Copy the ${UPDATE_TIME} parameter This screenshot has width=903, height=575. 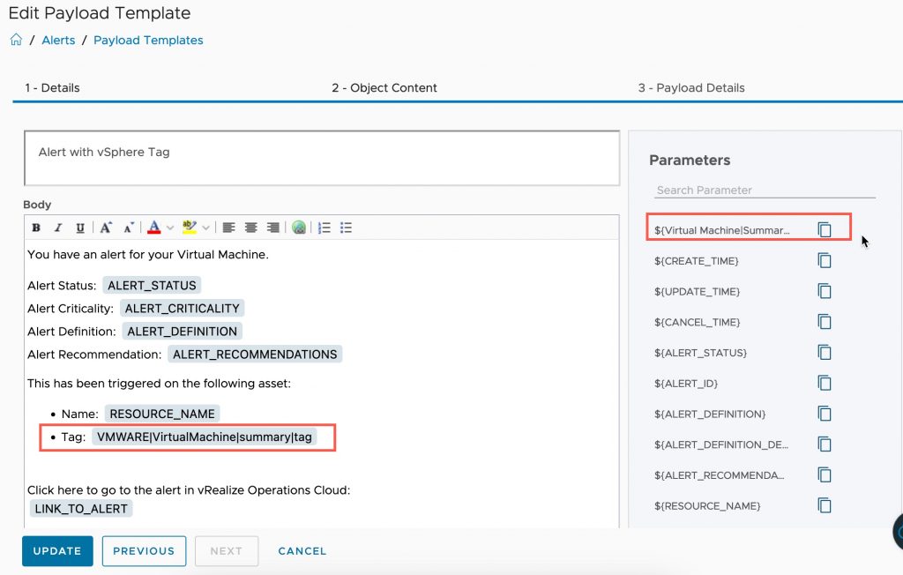(825, 291)
